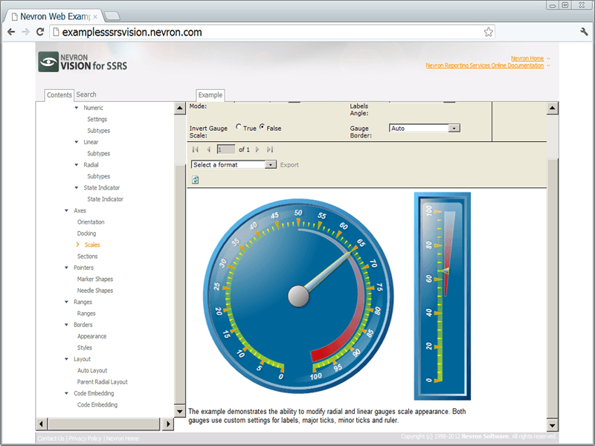The width and height of the screenshot is (595, 446).
Task: Go to previous report page icon
Action: point(208,149)
